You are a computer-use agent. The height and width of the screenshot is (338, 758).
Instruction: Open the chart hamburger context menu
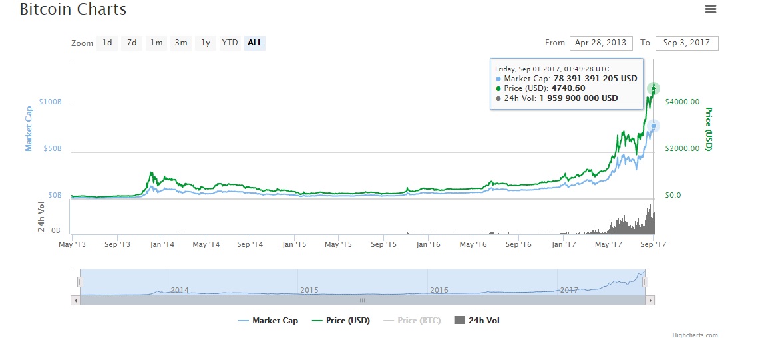click(x=711, y=9)
